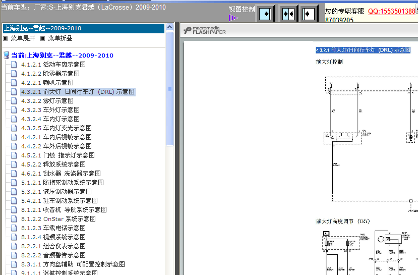Click the collapse-left view control arrow button
Viewport: 418px width, 275px height.
(308, 14)
